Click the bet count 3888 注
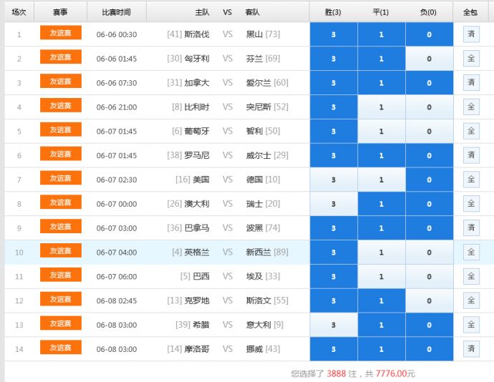494x382 pixels. tap(342, 374)
